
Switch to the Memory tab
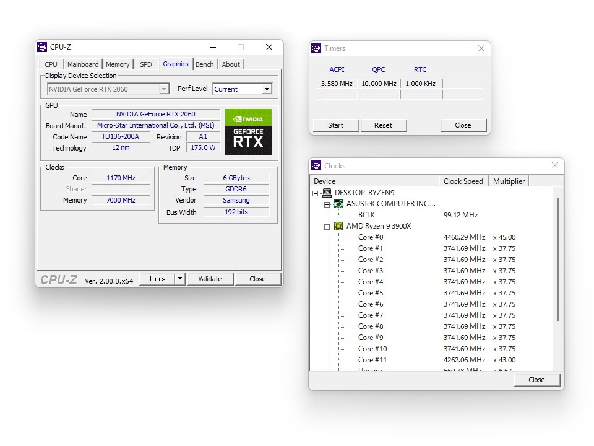(x=118, y=64)
